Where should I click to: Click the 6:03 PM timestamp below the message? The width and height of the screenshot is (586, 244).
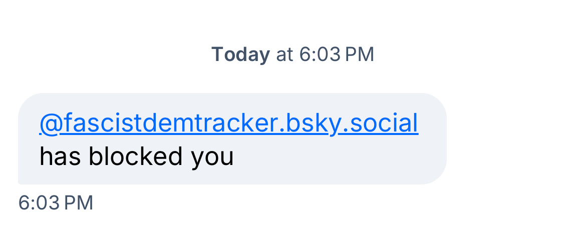(56, 203)
